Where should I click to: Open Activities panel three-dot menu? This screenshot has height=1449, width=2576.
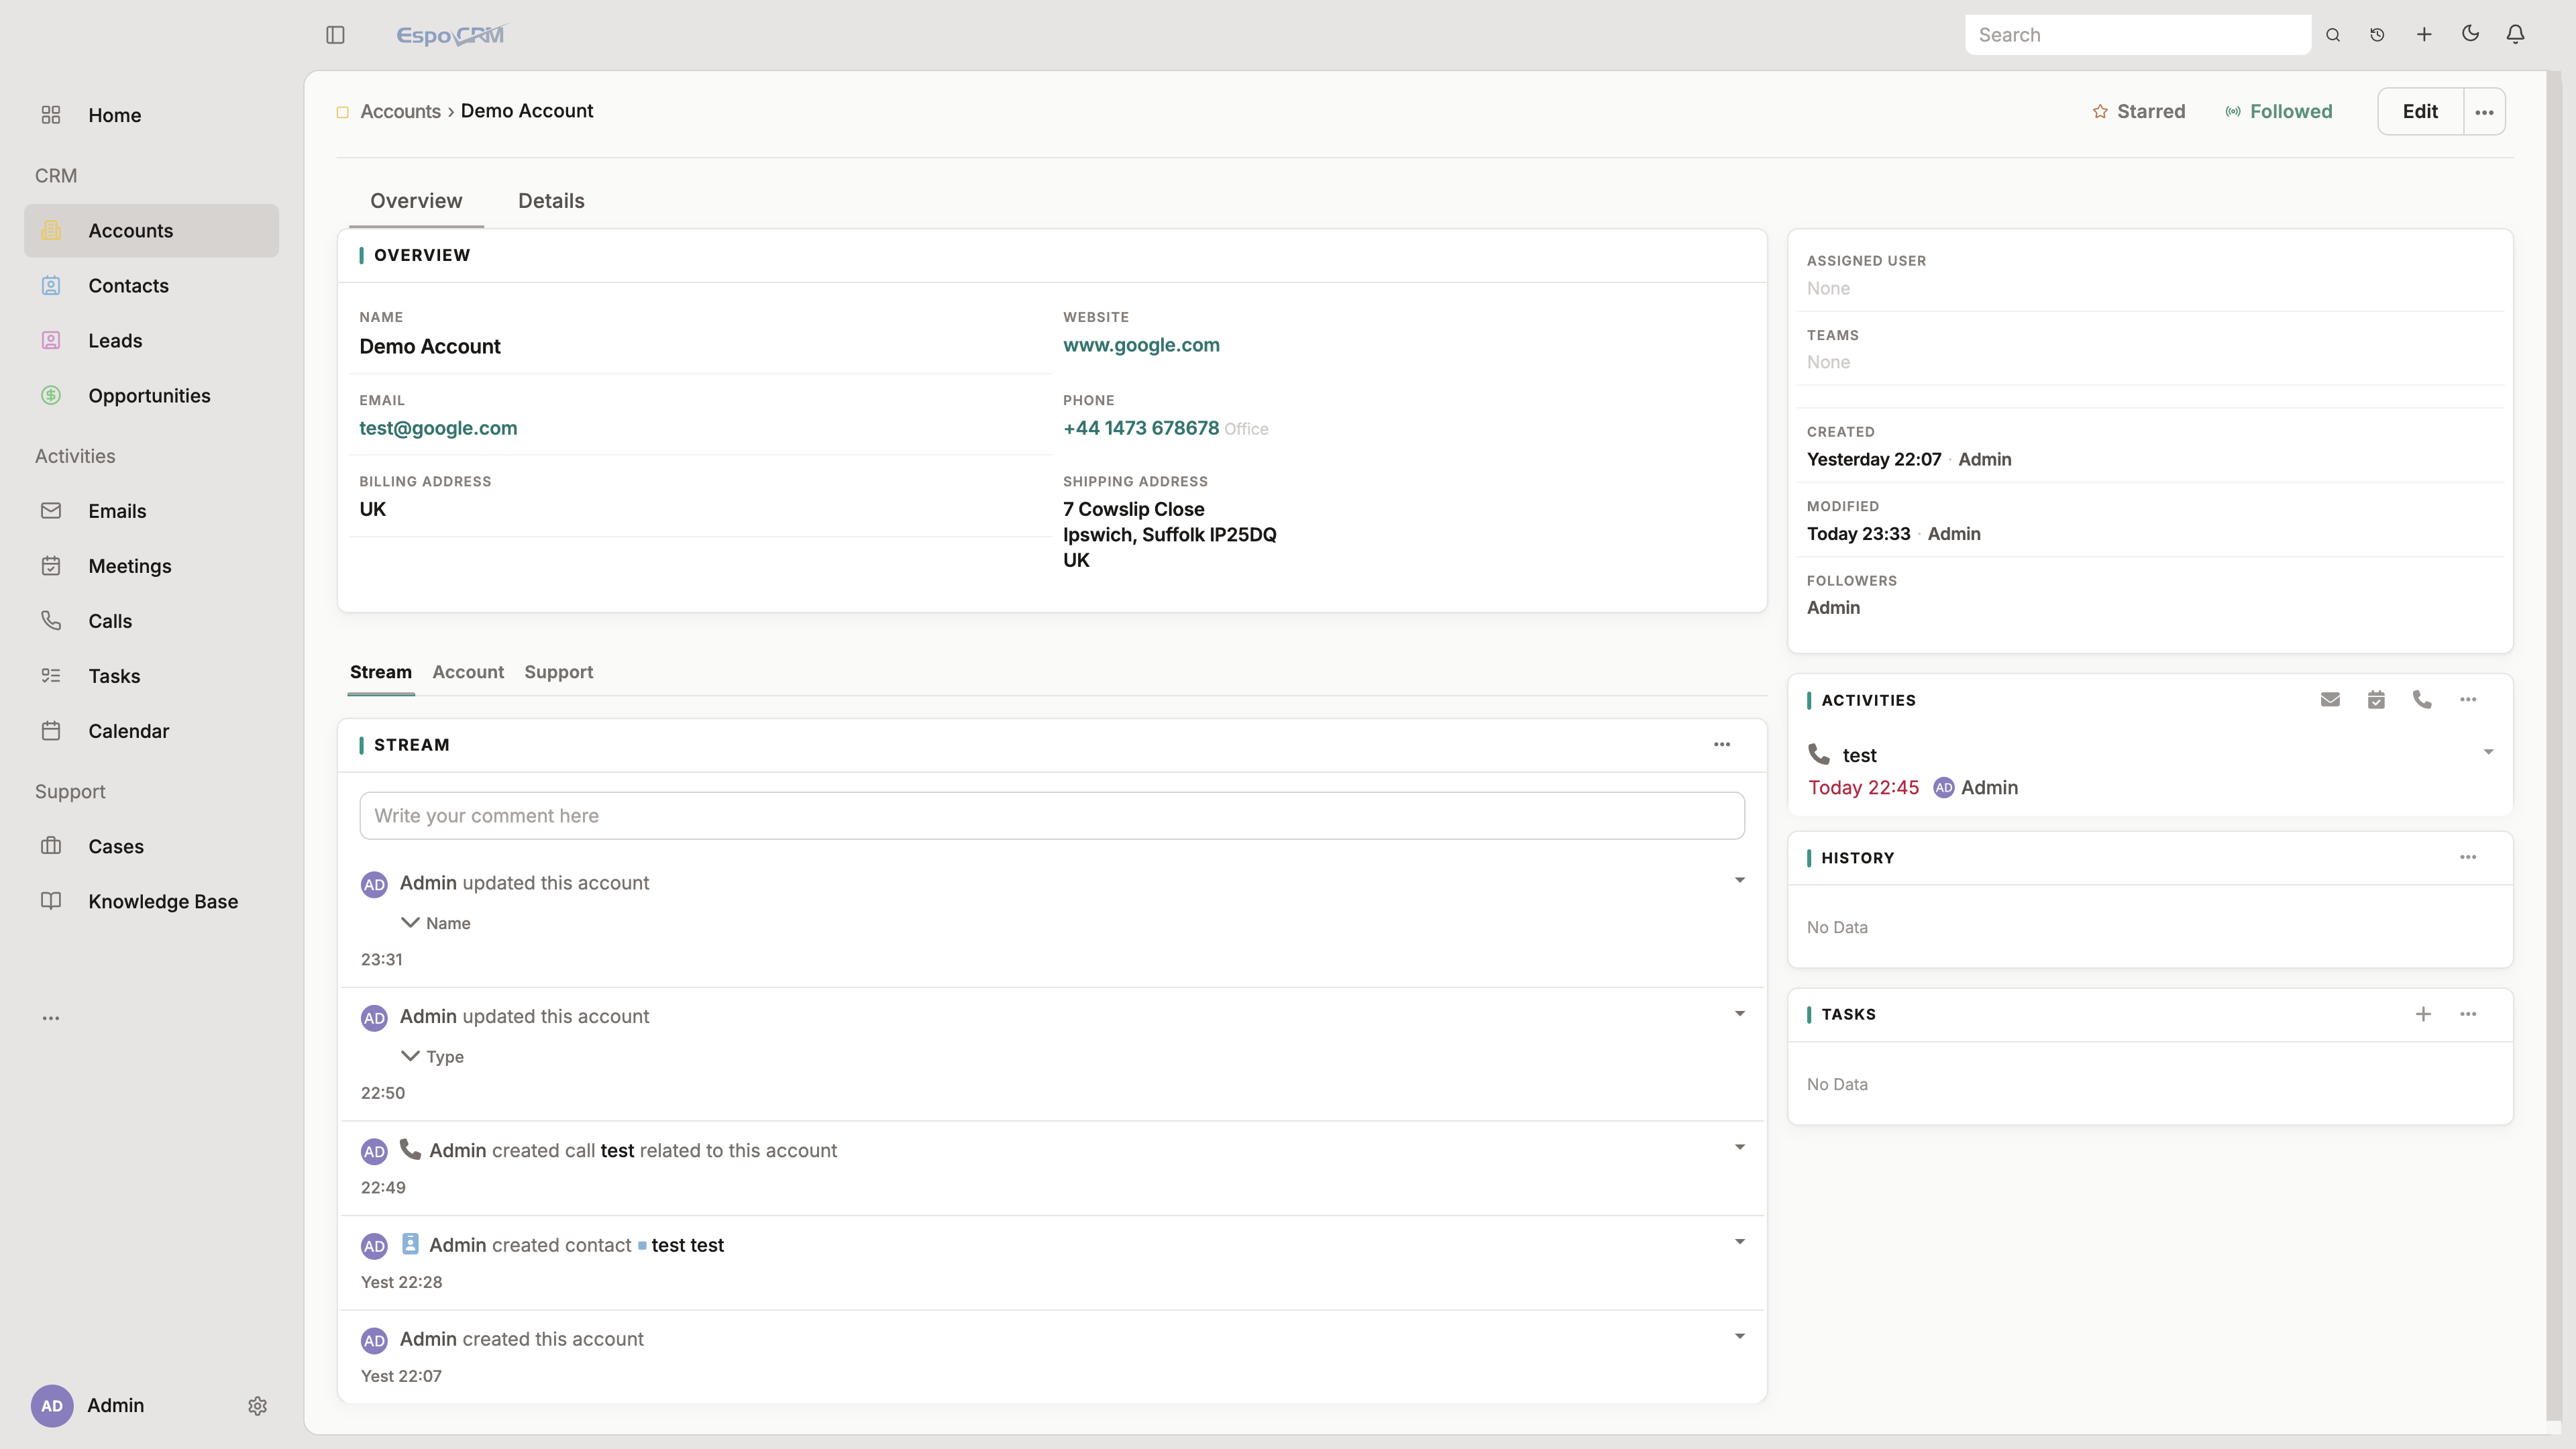(x=2468, y=700)
